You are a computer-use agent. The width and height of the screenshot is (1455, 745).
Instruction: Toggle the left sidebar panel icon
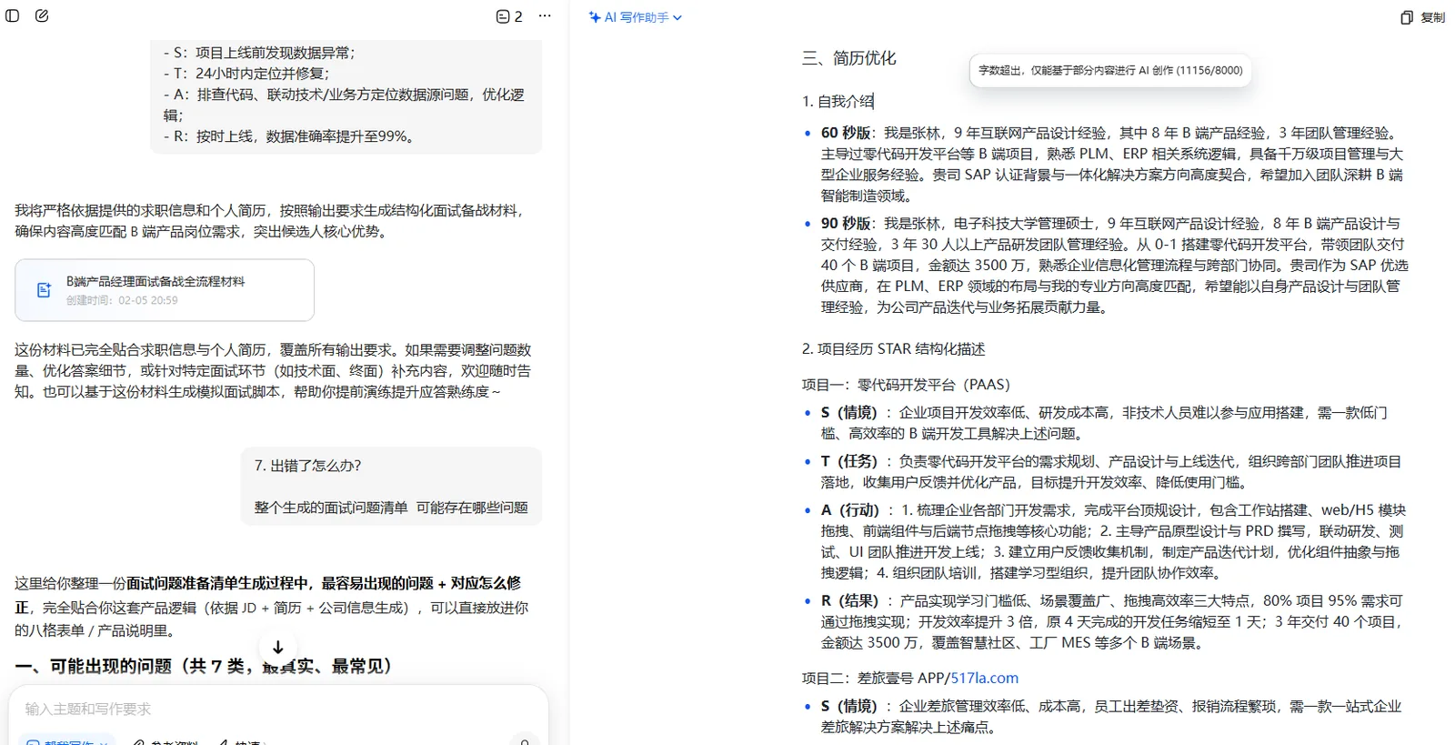[13, 15]
